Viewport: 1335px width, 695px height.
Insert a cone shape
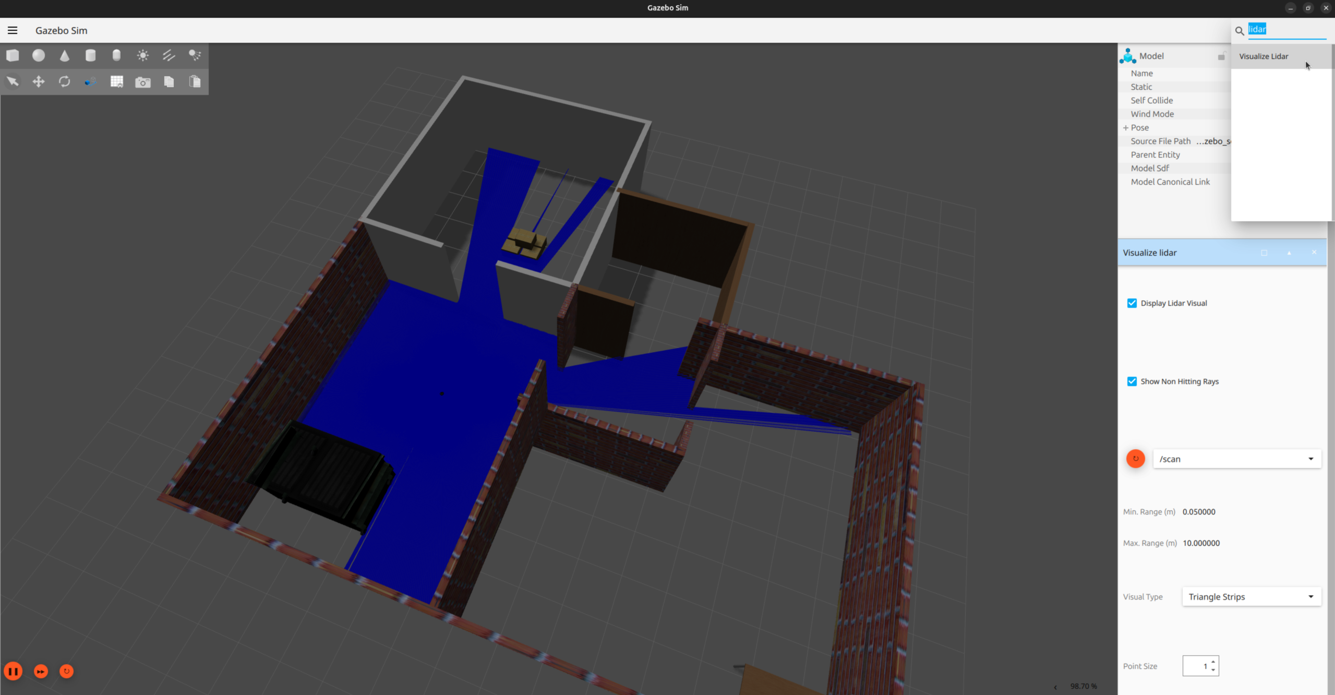pyautogui.click(x=65, y=55)
